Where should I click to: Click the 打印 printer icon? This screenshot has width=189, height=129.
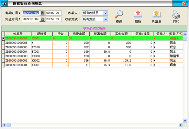176,14
